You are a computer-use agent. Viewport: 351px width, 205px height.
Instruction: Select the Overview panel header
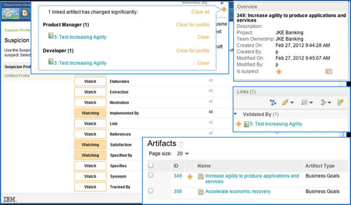[x=247, y=7]
